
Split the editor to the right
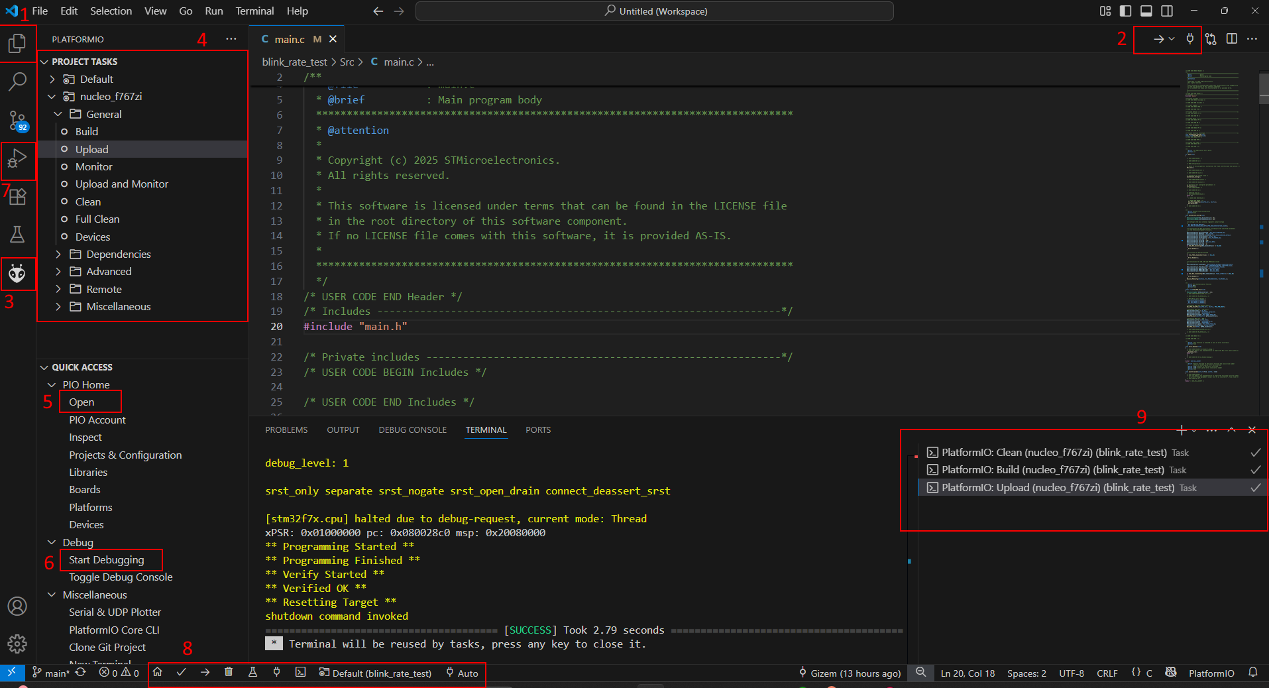coord(1232,38)
